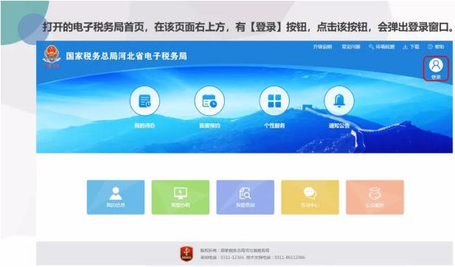Click the 国家税务总局河北省电子税务局 title
Image resolution: width=455 pixels, height=267 pixels.
point(126,56)
